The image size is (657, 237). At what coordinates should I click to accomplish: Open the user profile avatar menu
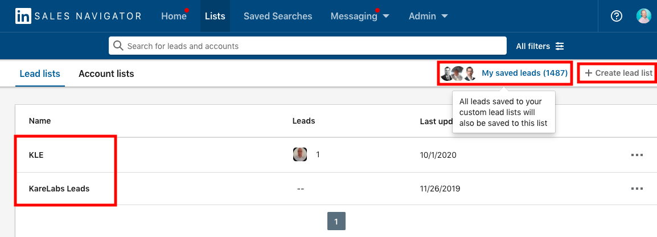point(643,16)
